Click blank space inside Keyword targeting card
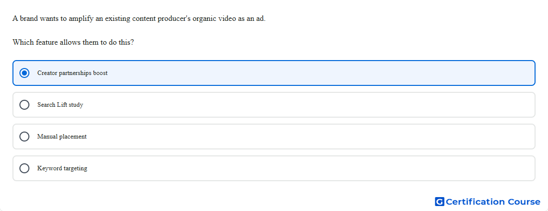This screenshot has width=548, height=211. (x=314, y=168)
